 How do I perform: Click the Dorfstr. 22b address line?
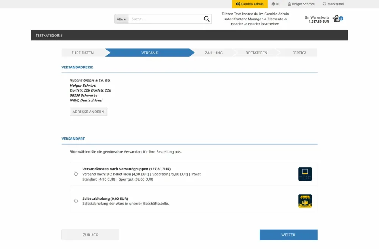(x=91, y=90)
